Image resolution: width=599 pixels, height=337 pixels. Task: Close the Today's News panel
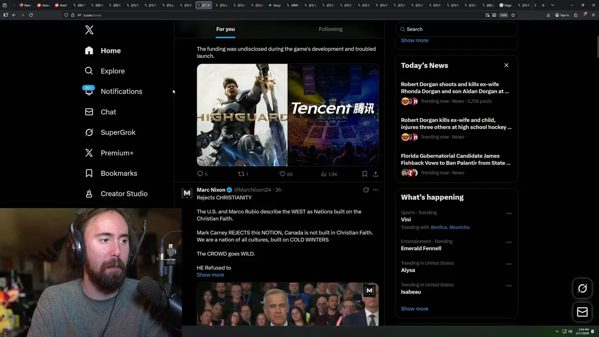506,65
